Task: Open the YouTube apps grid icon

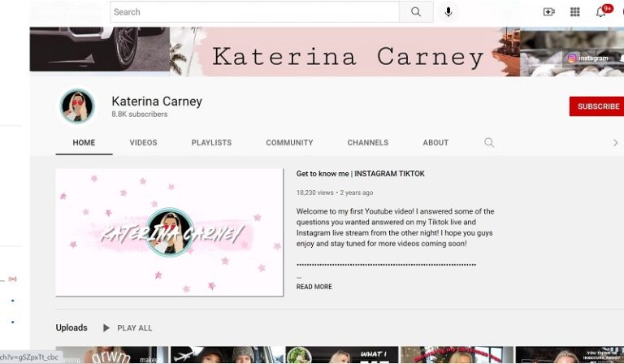Action: coord(574,12)
